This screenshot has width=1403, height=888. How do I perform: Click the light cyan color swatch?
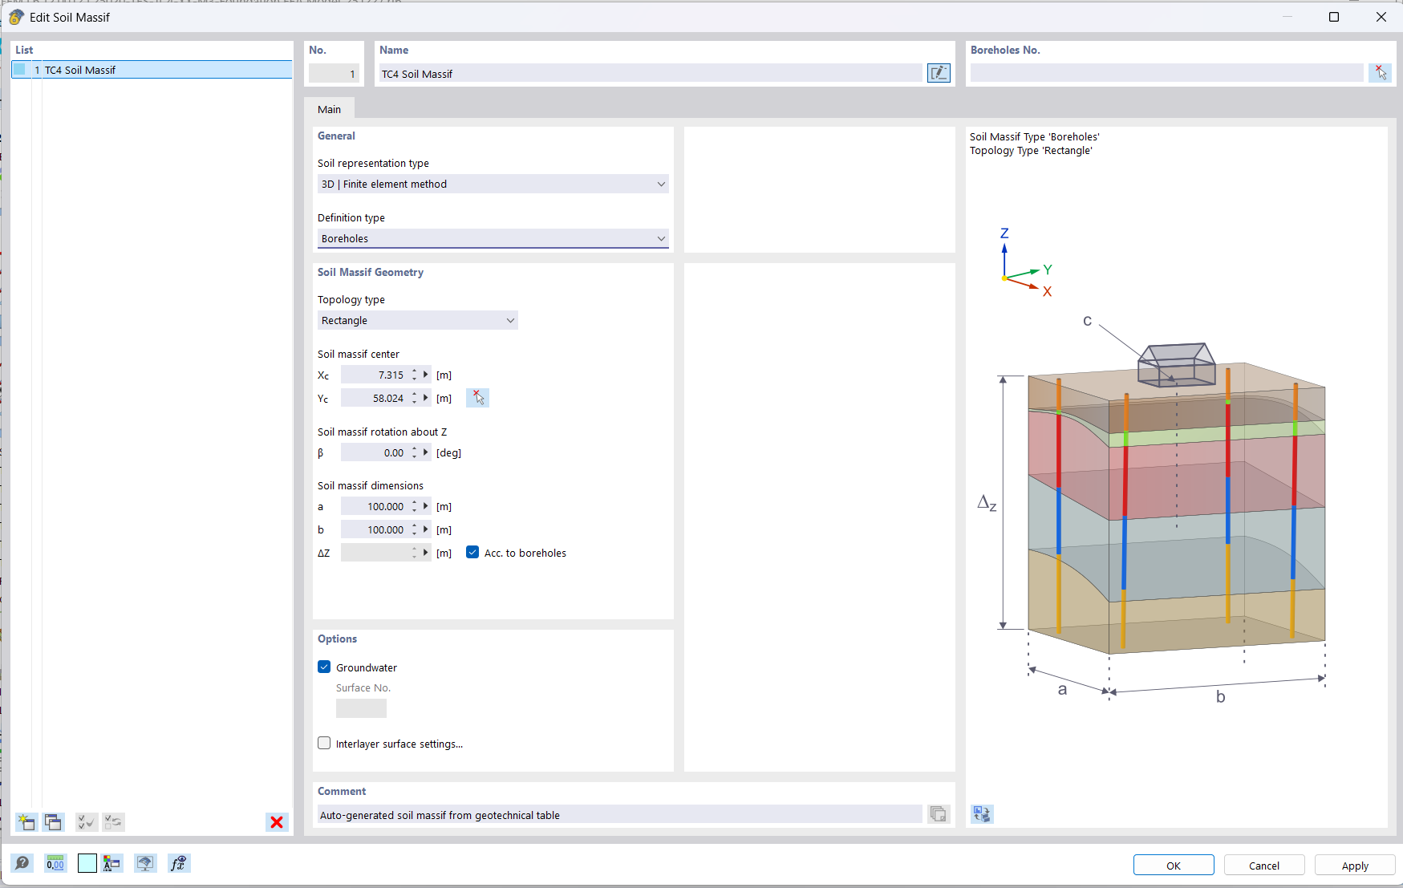(x=87, y=863)
